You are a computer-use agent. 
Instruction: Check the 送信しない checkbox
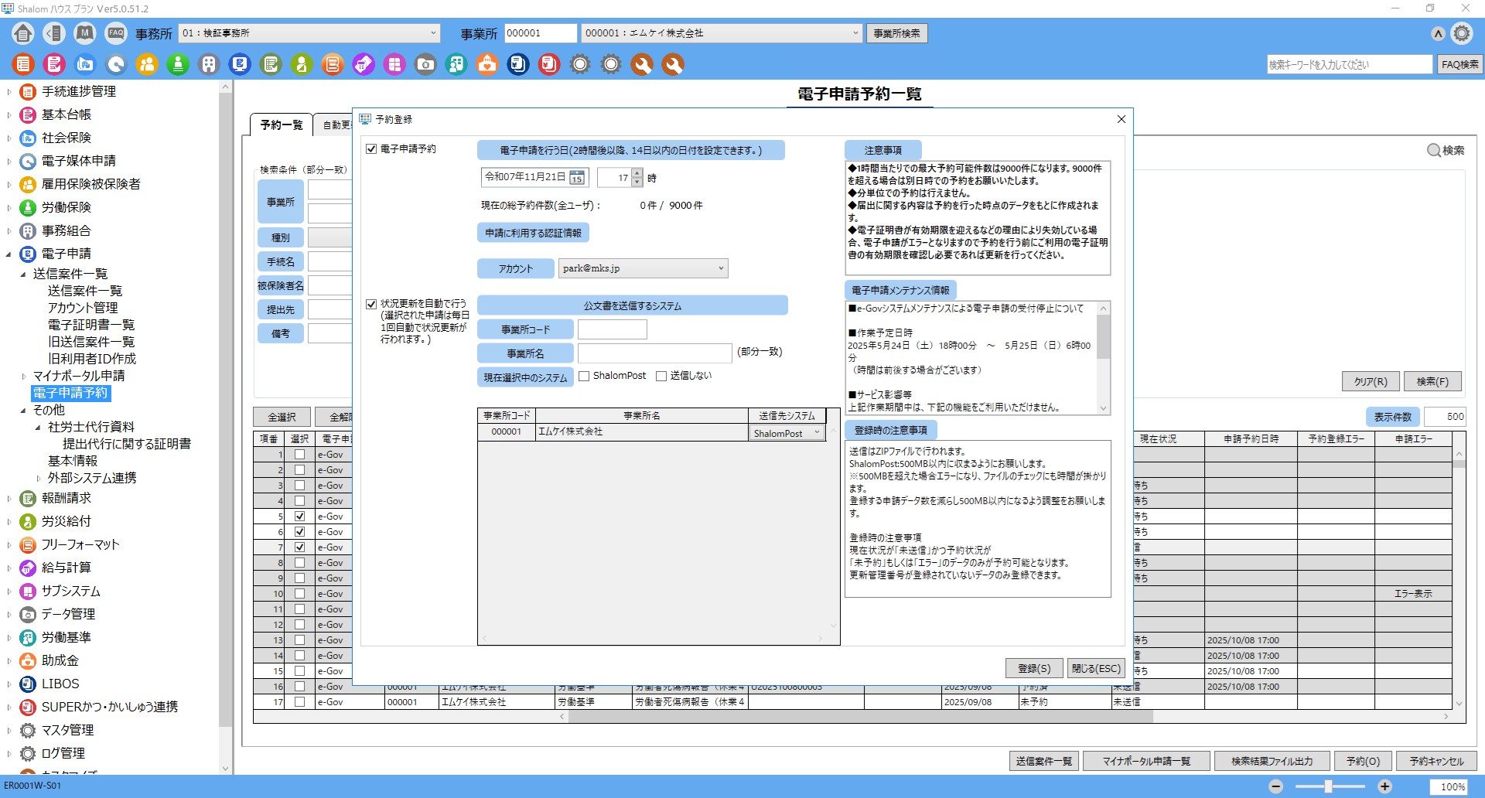[x=661, y=377]
